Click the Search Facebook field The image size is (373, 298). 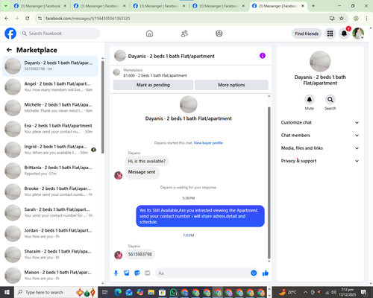[x=60, y=34]
